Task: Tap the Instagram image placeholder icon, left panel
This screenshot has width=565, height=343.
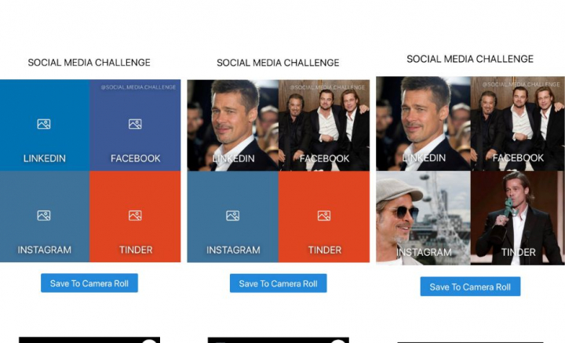Action: (44, 216)
